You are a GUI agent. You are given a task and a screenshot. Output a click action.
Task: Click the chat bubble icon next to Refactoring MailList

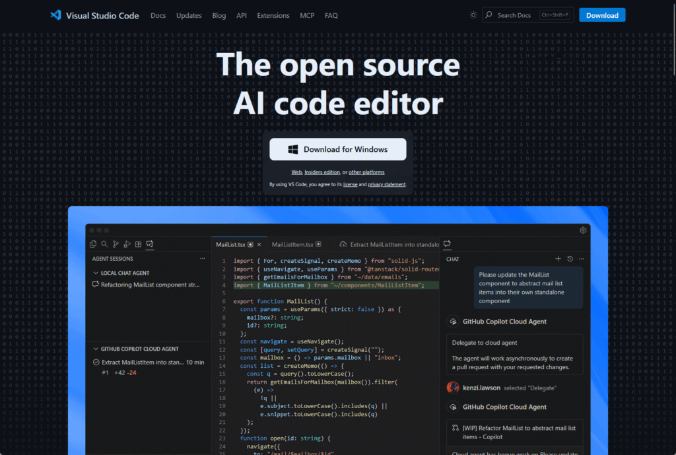(x=96, y=285)
